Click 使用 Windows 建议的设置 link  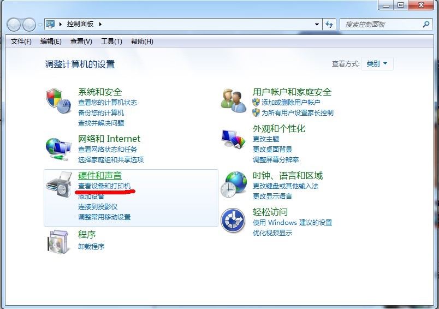[292, 223]
